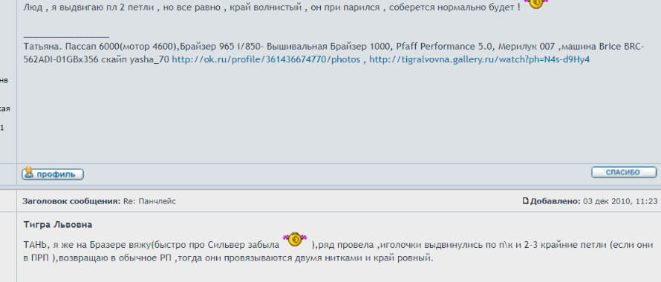Click the 'Добавлено:' label
Viewport: 661px width, 282px height.
point(556,202)
